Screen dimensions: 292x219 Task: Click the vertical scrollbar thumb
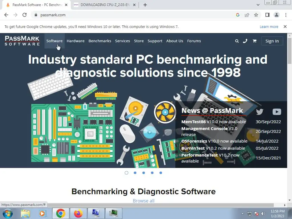click(x=290, y=51)
